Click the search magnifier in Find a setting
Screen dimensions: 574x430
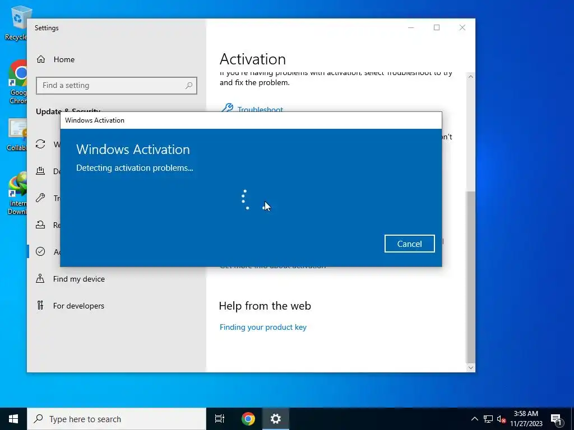pyautogui.click(x=189, y=86)
